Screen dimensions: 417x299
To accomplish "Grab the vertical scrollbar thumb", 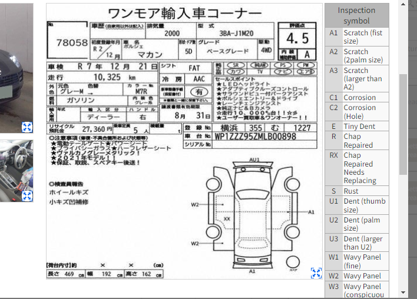I will point(403,124).
